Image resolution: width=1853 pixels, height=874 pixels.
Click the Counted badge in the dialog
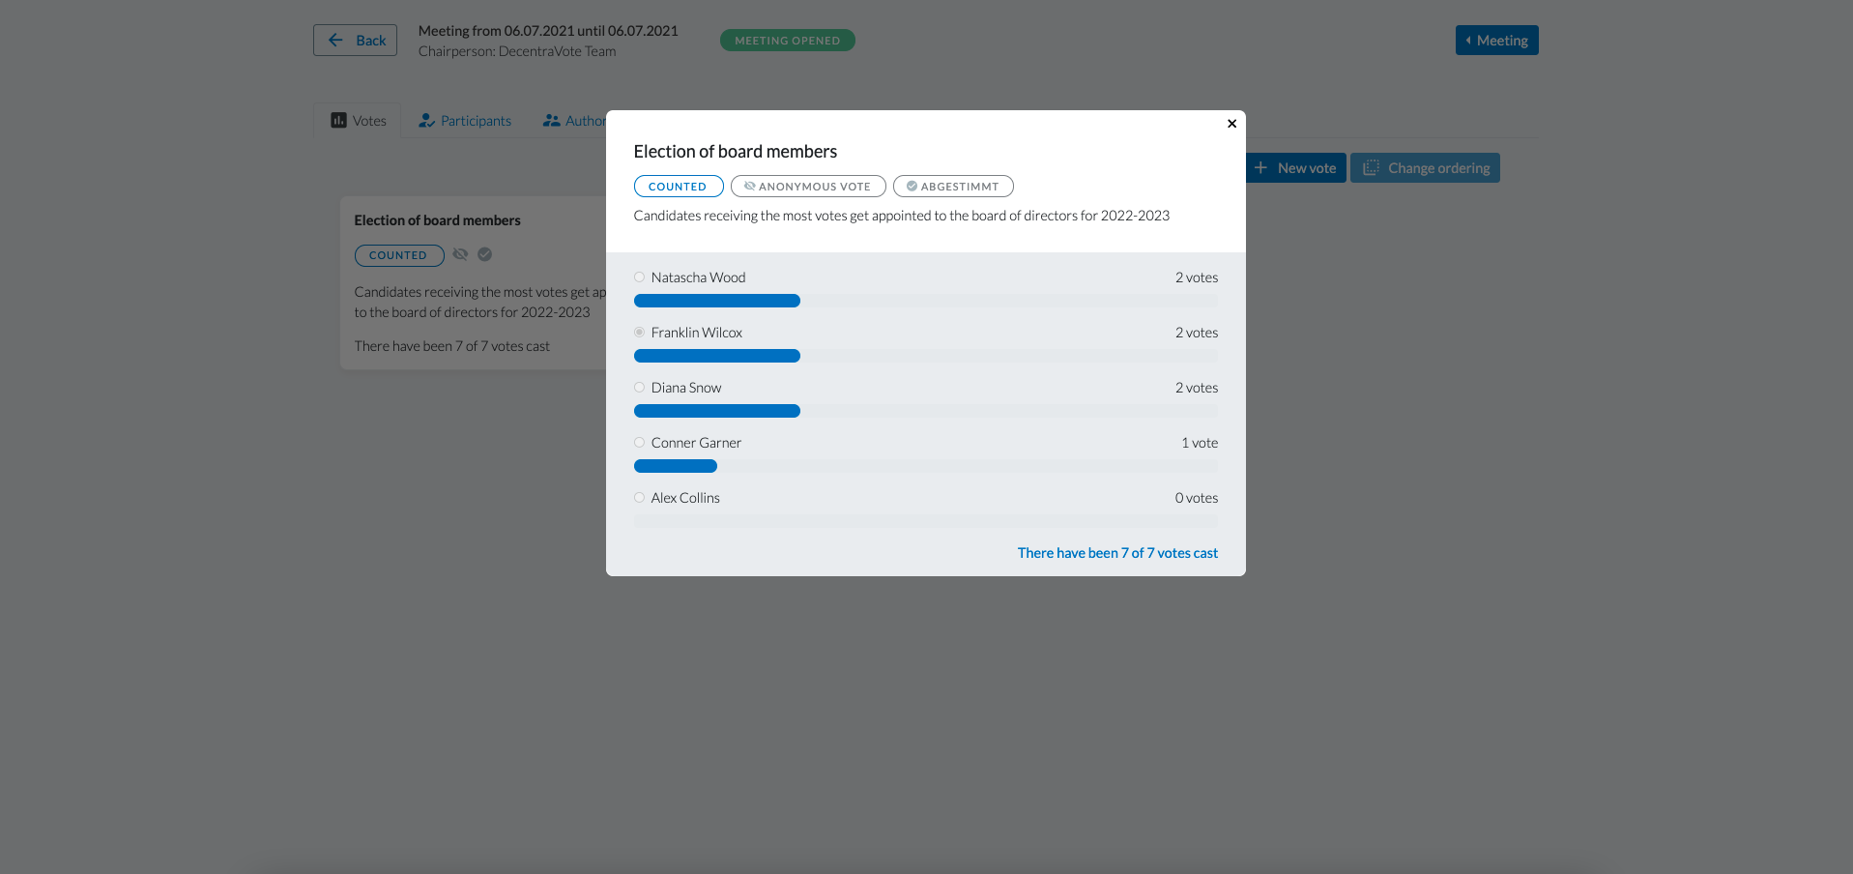[678, 187]
